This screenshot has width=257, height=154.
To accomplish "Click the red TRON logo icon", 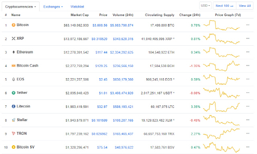I will (x=13, y=134).
